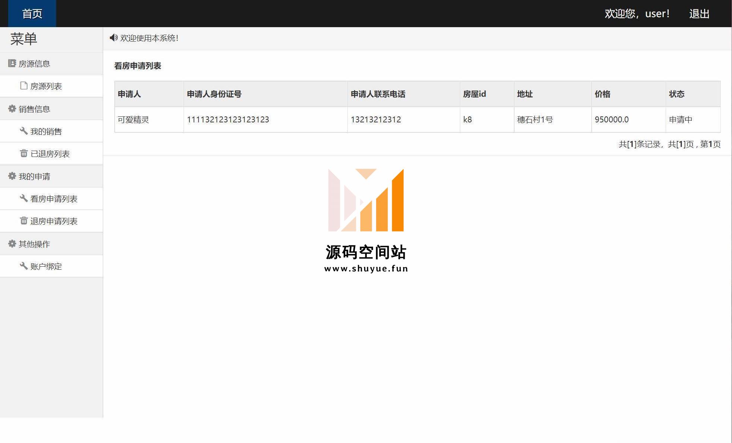This screenshot has width=732, height=443.
Task: Click the 退出 logout link
Action: pyautogui.click(x=699, y=14)
